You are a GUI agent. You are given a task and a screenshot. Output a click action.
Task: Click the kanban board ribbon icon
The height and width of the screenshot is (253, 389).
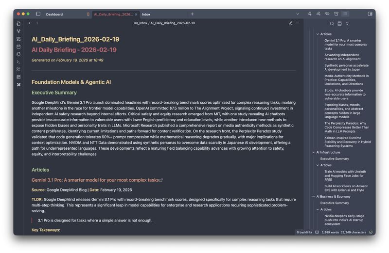[18, 77]
